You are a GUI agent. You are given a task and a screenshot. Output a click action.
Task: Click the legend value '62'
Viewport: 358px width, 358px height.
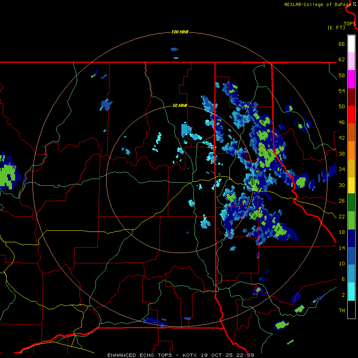point(342,60)
